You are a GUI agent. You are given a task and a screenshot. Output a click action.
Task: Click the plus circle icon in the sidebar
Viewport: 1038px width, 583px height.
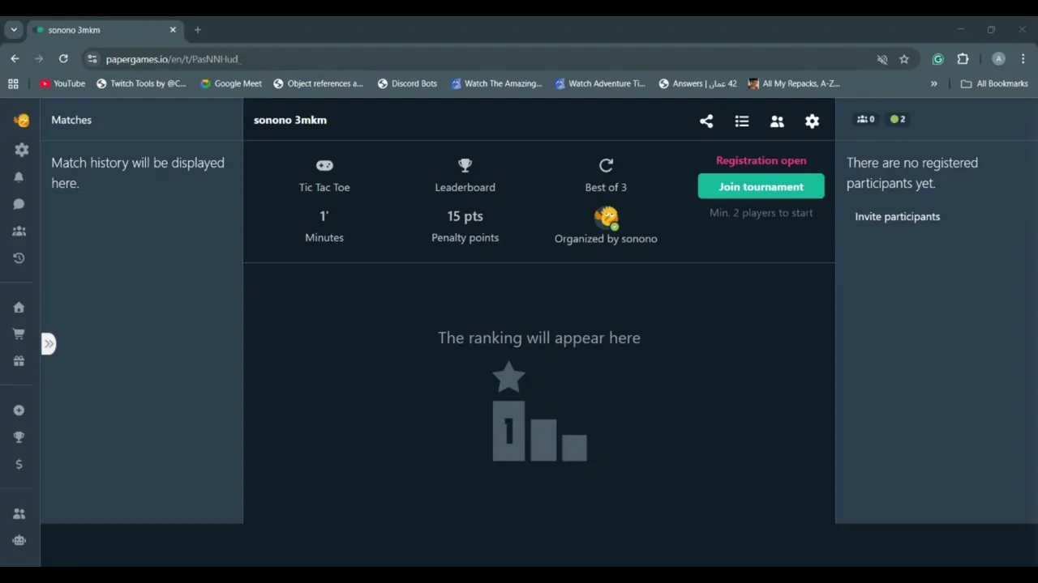(x=19, y=411)
